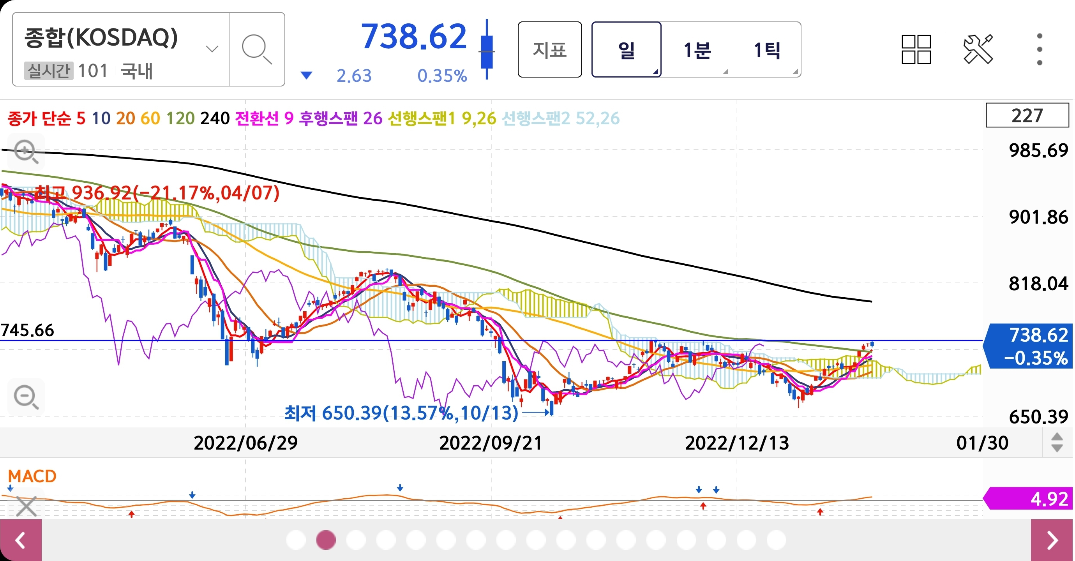Image resolution: width=1075 pixels, height=561 pixels.
Task: Select the first pagination dot
Action: pos(296,540)
